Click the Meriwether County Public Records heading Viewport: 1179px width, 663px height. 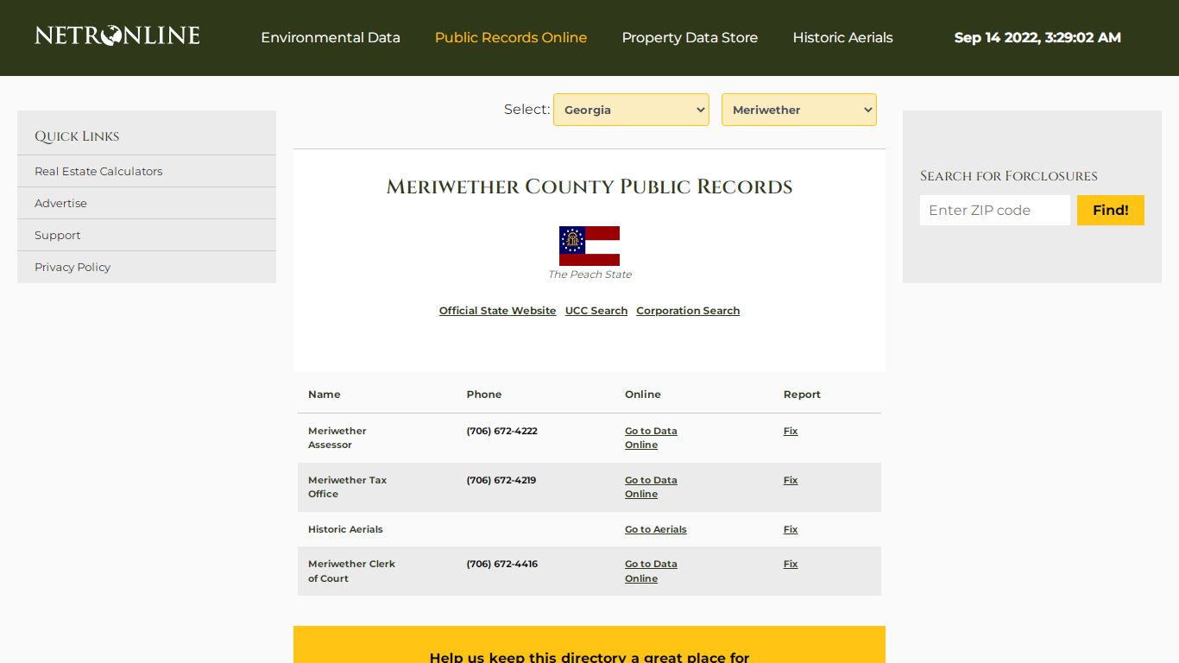tap(589, 186)
